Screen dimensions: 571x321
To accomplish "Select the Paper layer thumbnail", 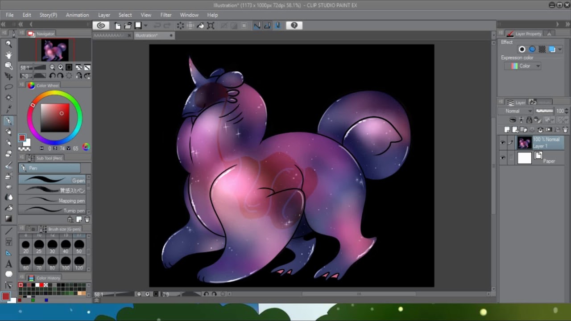I will tap(524, 158).
